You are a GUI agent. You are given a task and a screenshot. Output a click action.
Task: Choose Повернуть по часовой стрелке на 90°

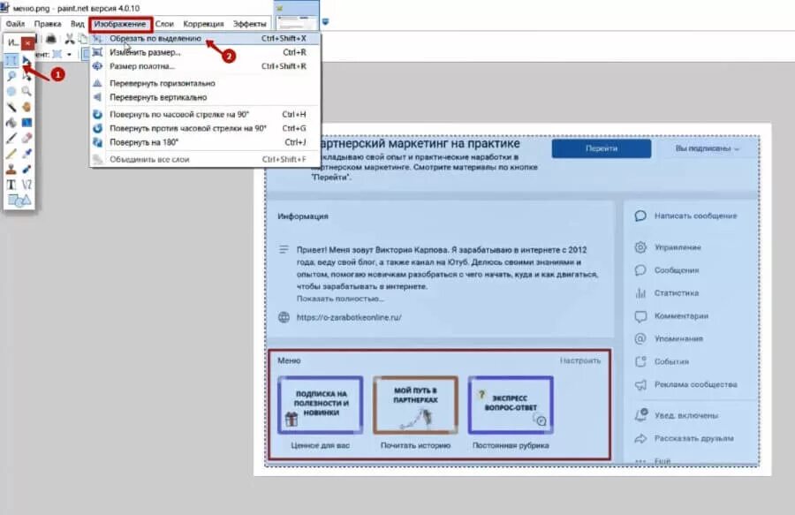point(205,115)
